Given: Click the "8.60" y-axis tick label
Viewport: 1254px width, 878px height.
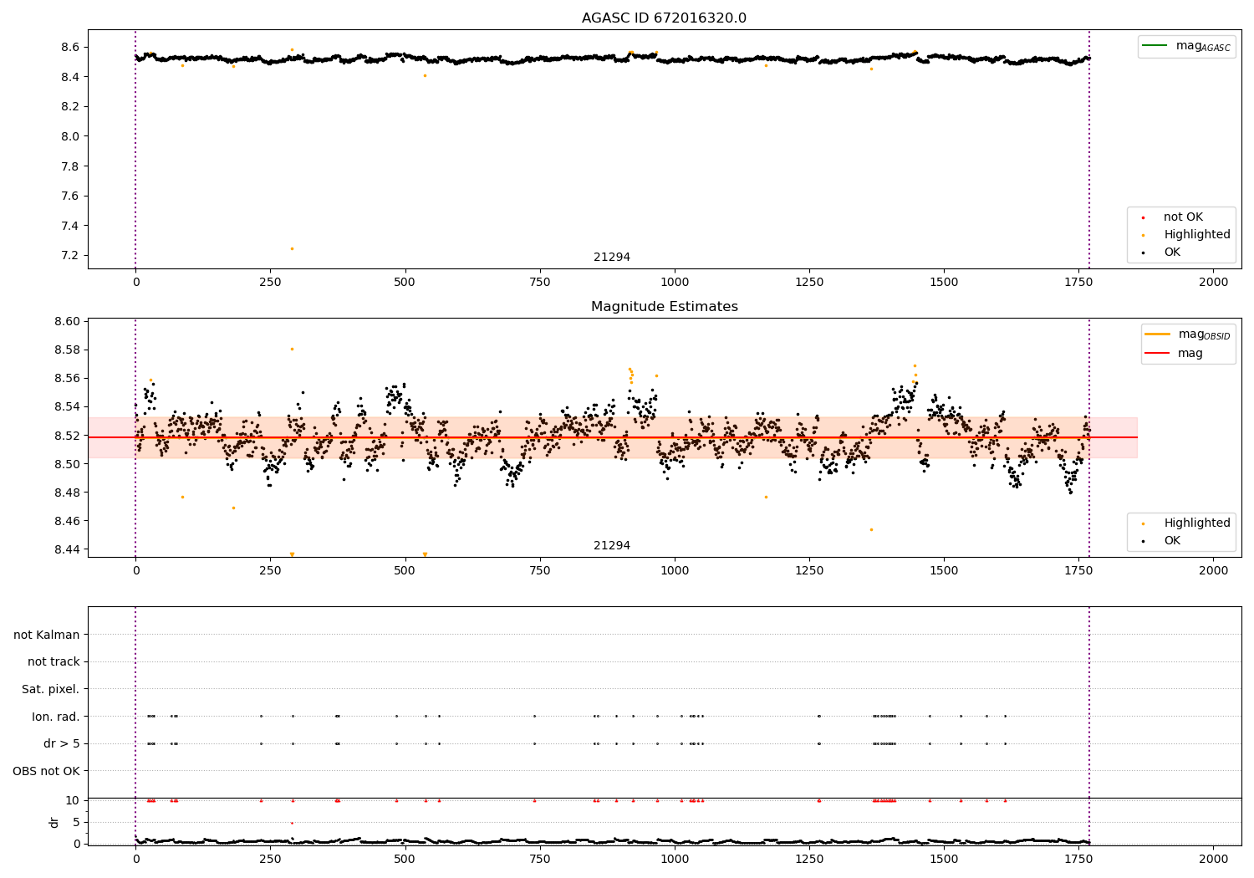Looking at the screenshot, I should click(68, 321).
